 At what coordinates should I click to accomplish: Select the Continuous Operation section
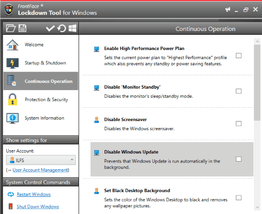(41, 81)
